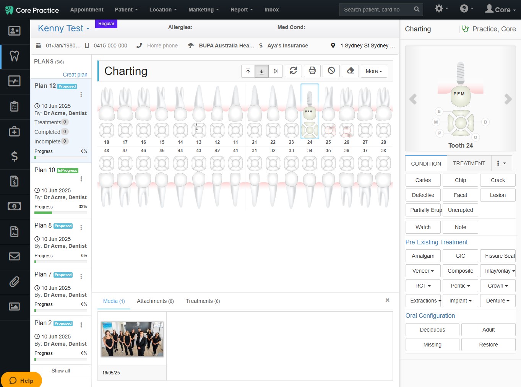This screenshot has height=387, width=521.
Task: Click the Creat plan link
Action: 75,75
